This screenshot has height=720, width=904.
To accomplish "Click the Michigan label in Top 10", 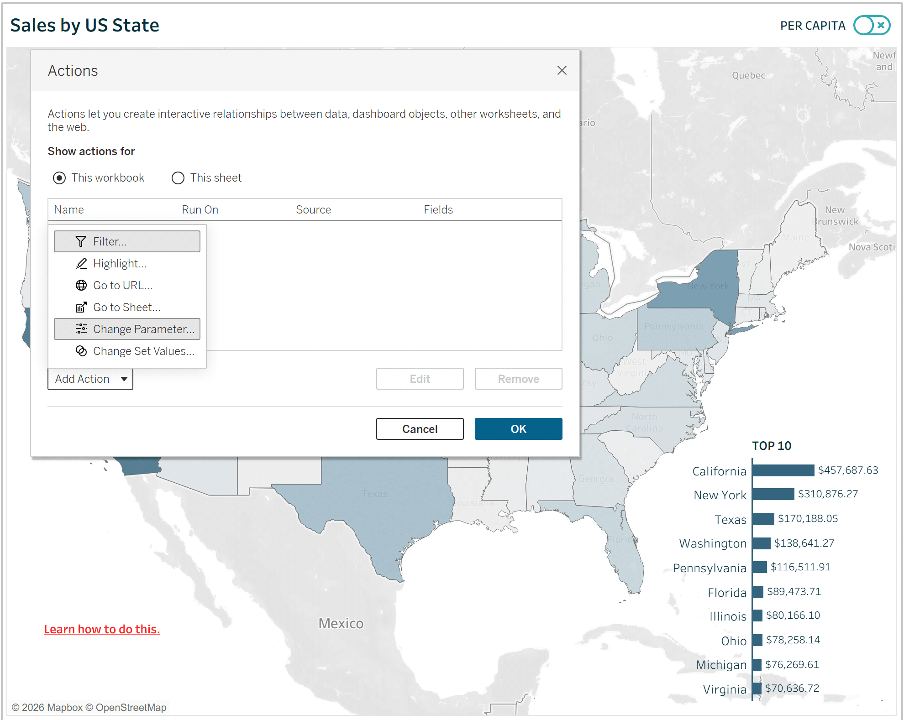I will tap(721, 665).
